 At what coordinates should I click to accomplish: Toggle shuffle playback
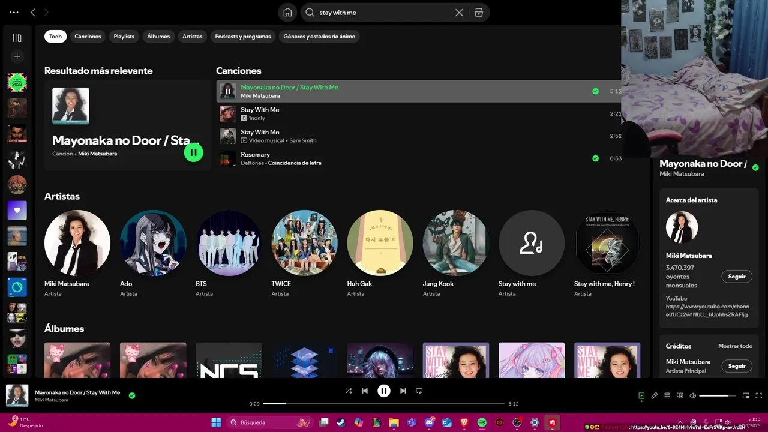349,391
